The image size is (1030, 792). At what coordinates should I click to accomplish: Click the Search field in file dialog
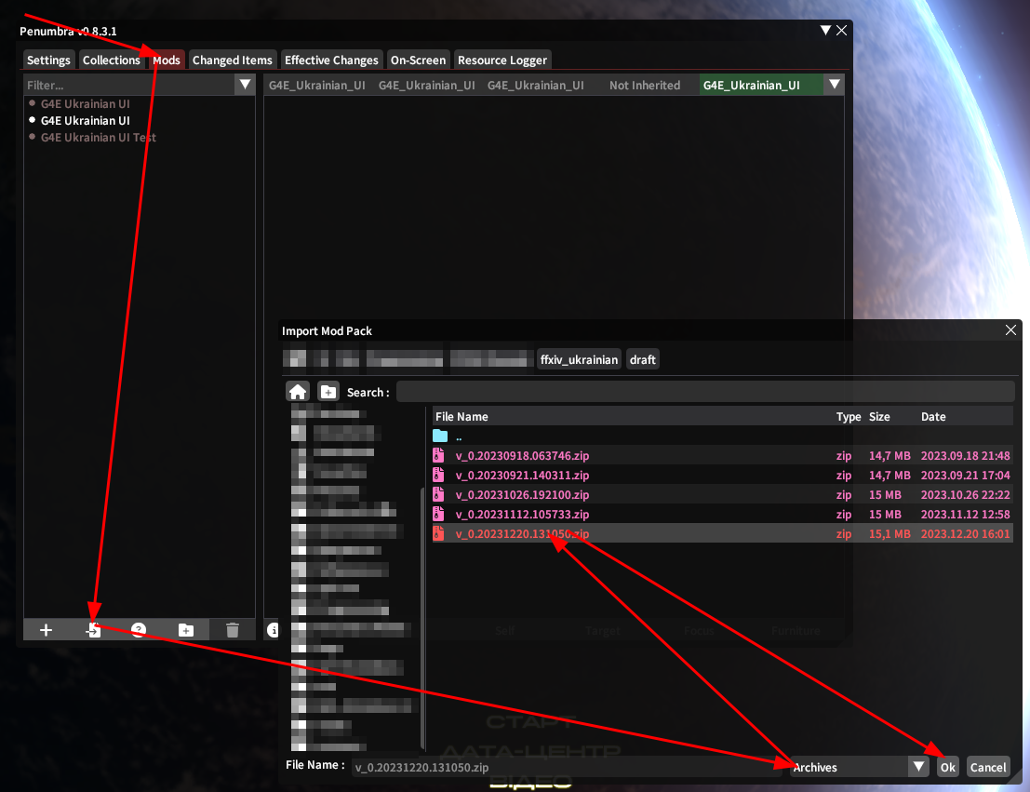[x=705, y=393]
